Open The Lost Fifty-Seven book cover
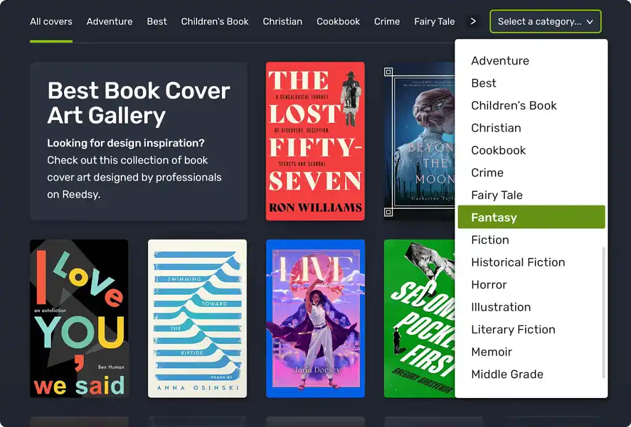The image size is (631, 427). [315, 141]
